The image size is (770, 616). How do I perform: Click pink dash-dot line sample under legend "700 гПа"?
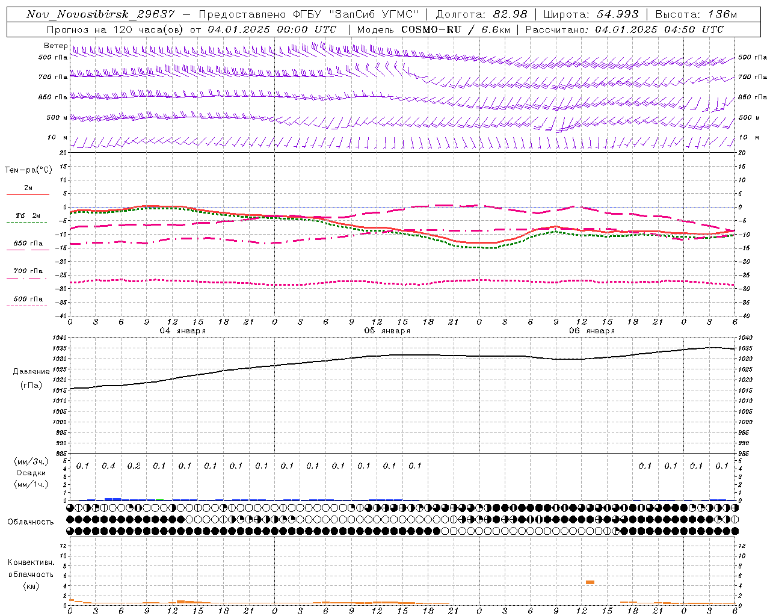coord(26,278)
